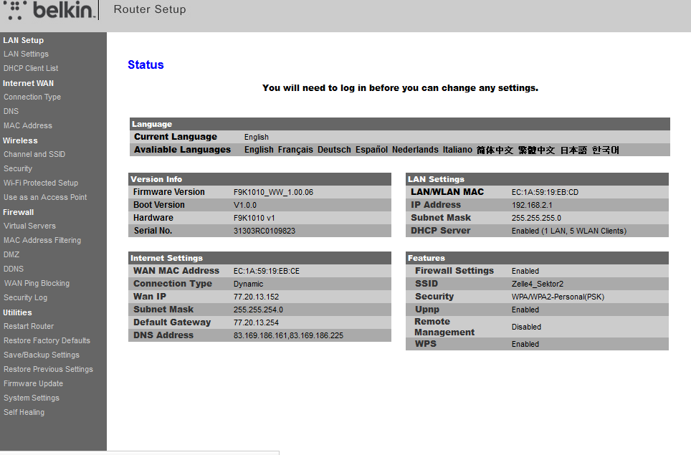Screen dimensions: 691x455
Task: Open the MAC Address page under Internet WAN
Action: click(28, 125)
